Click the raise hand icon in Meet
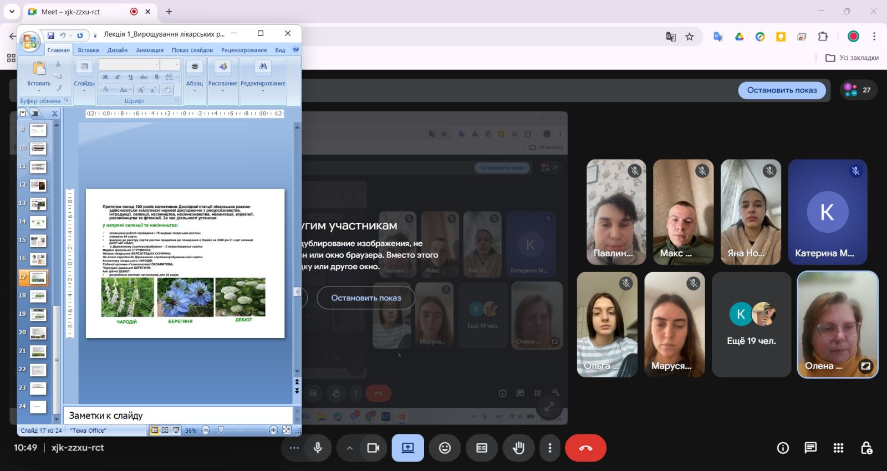 click(x=518, y=448)
